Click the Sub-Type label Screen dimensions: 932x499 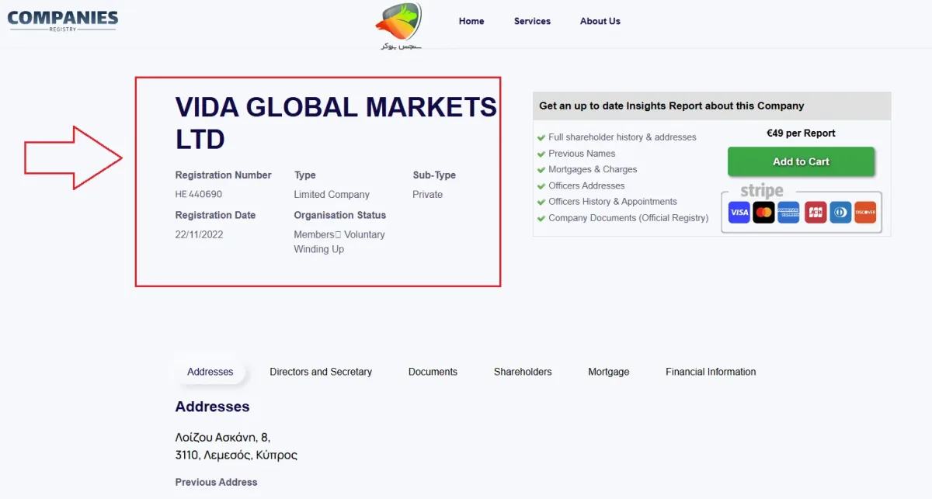click(434, 175)
